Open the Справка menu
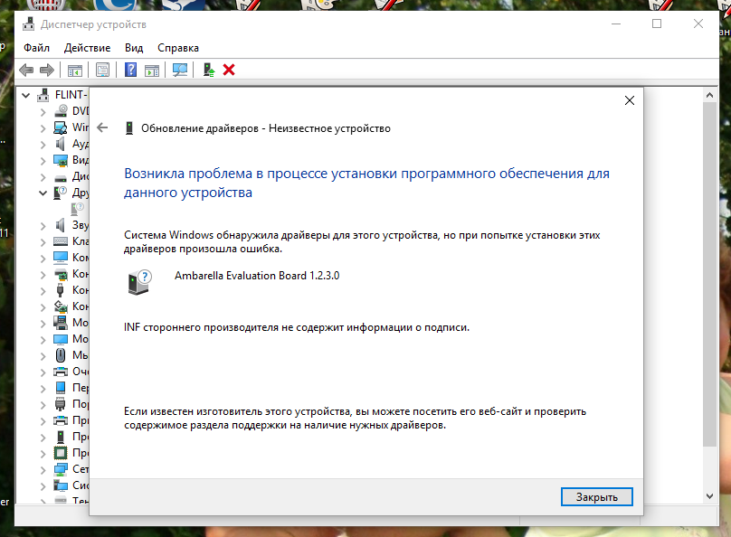 178,47
